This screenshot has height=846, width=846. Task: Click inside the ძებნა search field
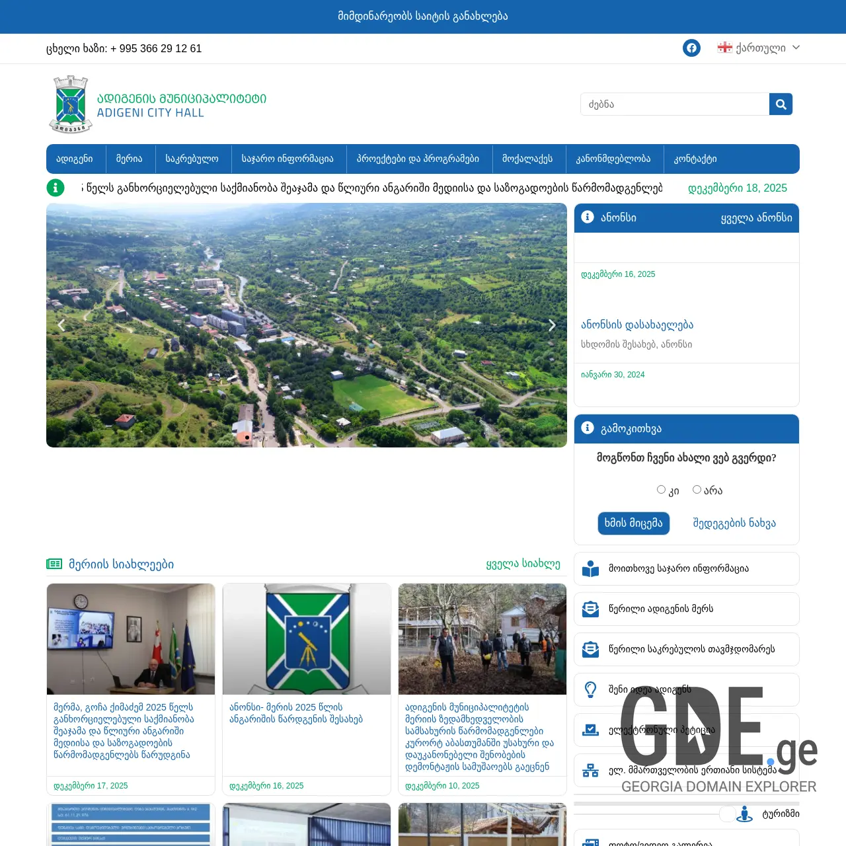click(x=668, y=104)
